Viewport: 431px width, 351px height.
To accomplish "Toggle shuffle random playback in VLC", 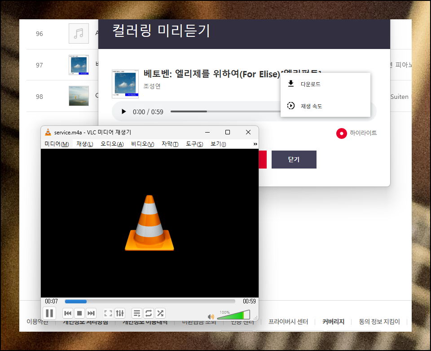I will coord(160,313).
